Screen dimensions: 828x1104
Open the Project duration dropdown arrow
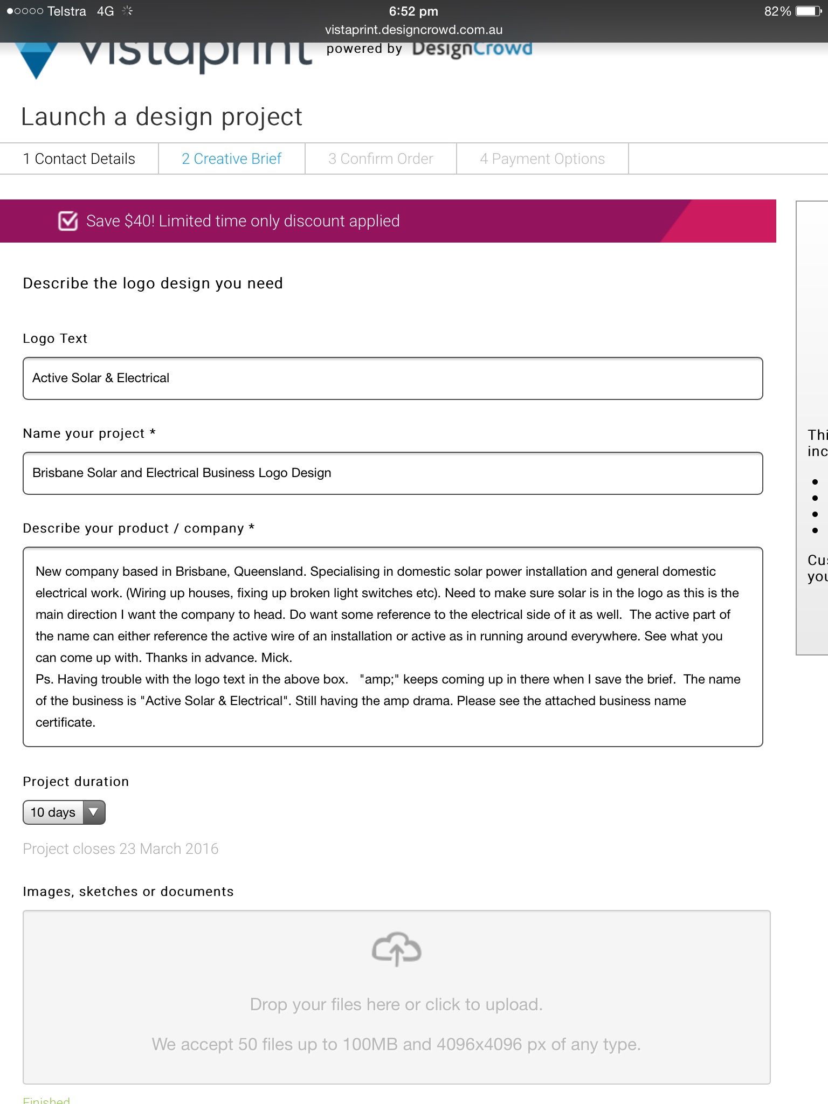pos(94,812)
